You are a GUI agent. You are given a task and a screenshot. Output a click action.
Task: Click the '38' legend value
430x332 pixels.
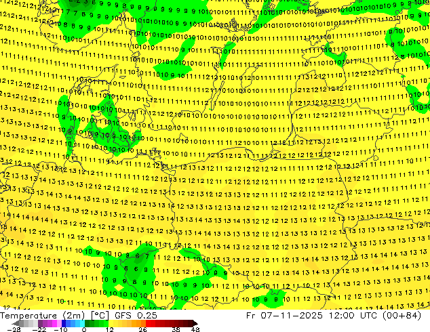point(176,329)
